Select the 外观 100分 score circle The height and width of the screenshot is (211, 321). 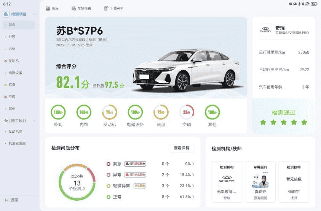point(58,112)
